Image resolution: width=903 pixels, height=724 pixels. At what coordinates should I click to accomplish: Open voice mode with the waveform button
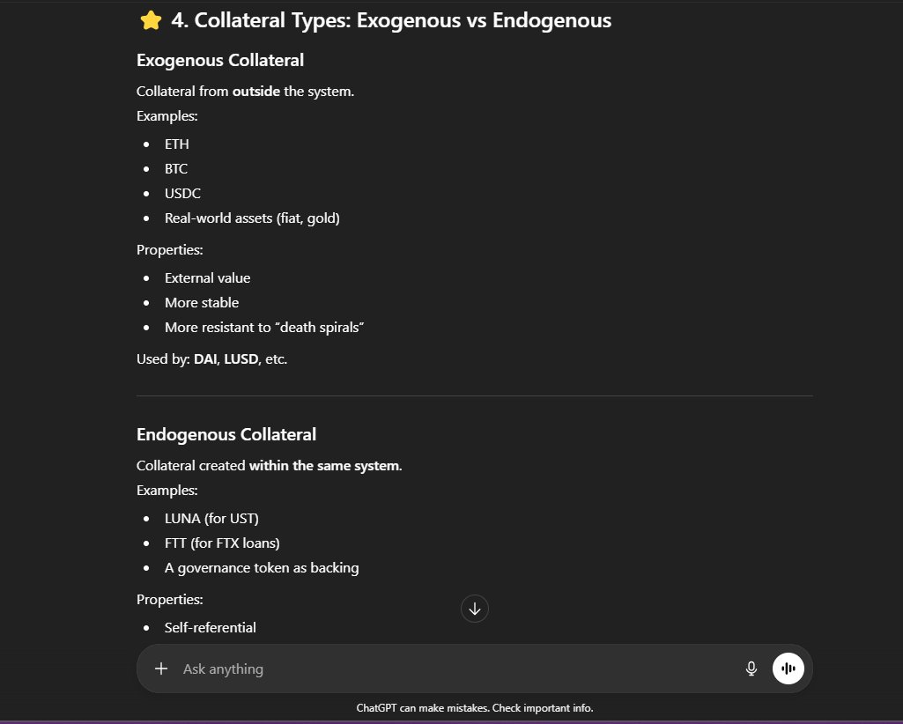pos(788,669)
